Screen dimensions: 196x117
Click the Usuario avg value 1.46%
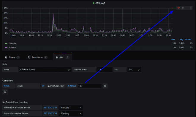coord(181,43)
